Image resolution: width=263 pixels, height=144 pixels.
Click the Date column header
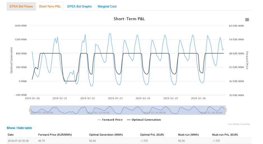tap(11, 134)
